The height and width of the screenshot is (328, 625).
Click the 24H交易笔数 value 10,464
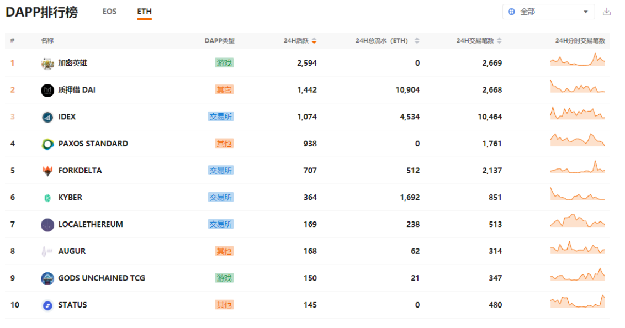(490, 117)
